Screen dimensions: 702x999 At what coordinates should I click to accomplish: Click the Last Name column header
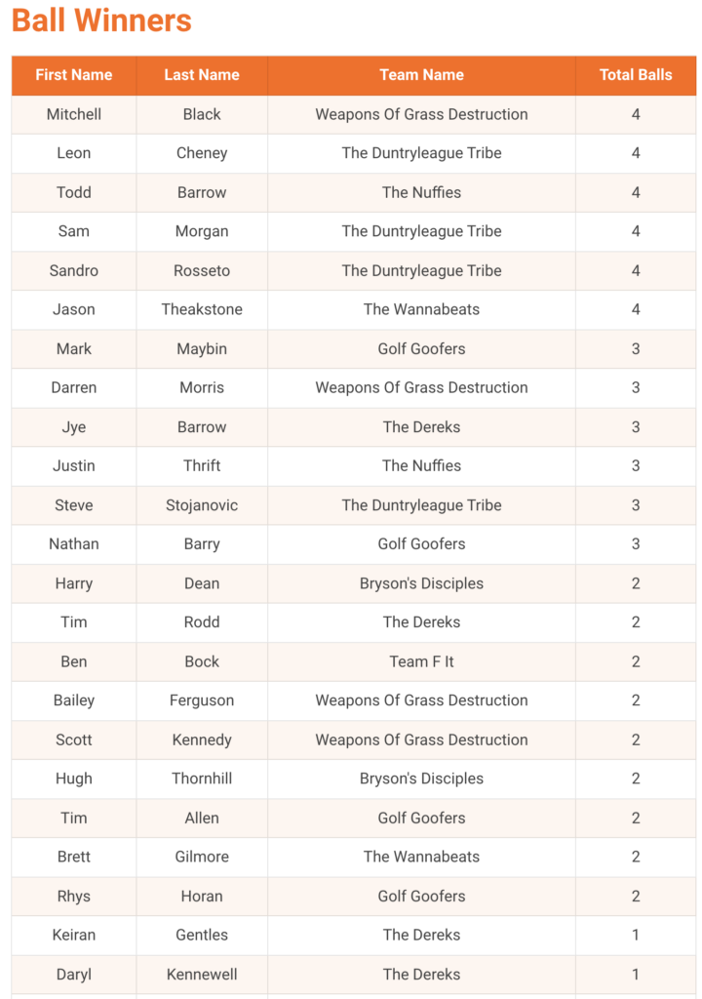[202, 75]
